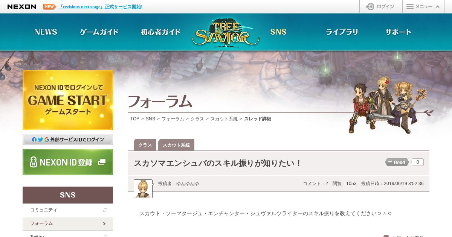The height and width of the screenshot is (237, 452).
Task: Click the NEXON ID登録 green button
Action: point(68,162)
